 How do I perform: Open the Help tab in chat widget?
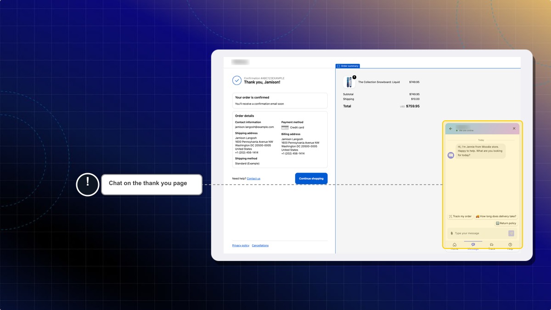pyautogui.click(x=510, y=246)
